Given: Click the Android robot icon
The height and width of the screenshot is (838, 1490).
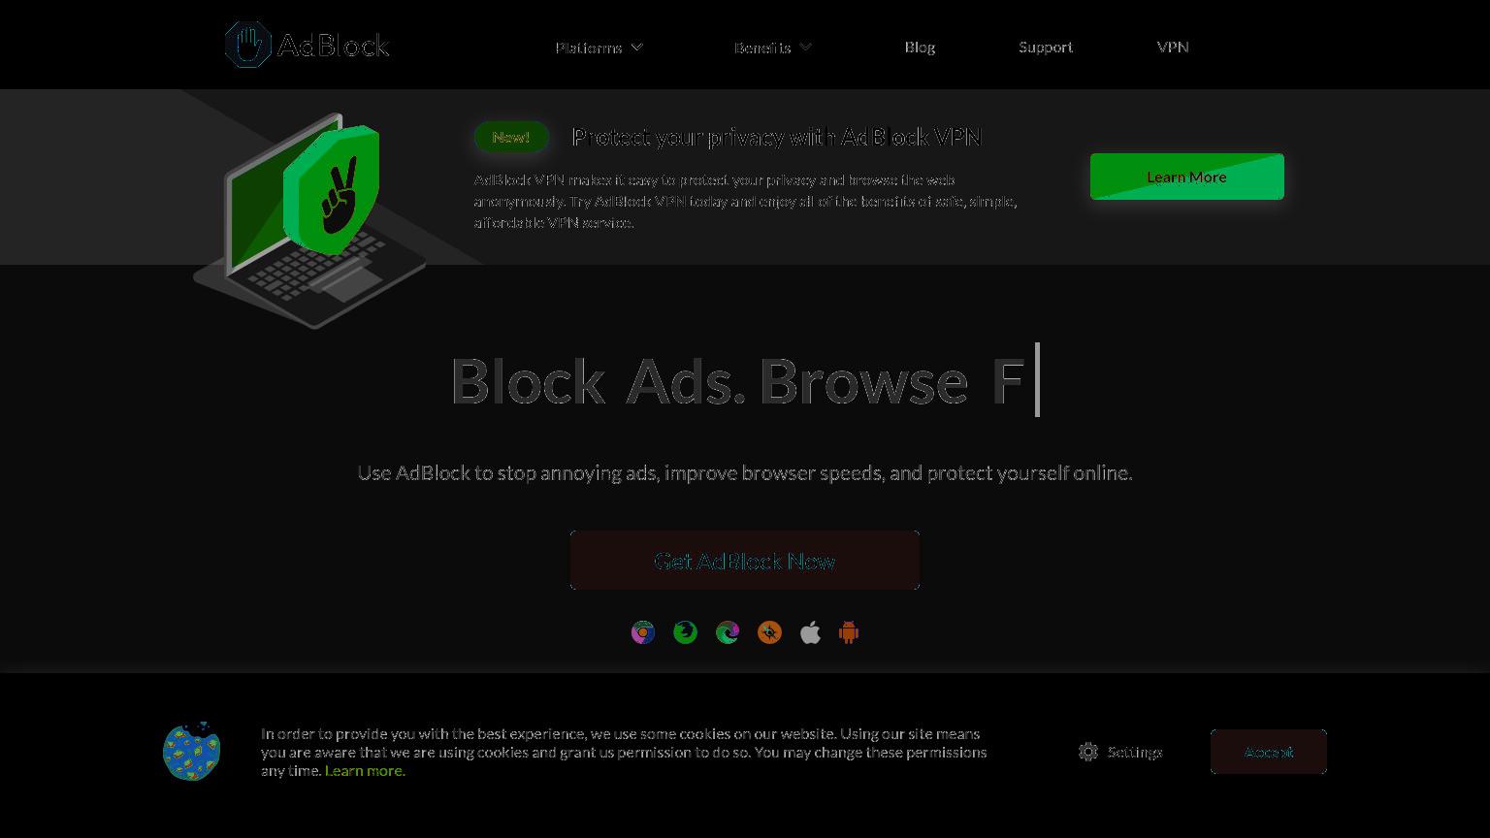Looking at the screenshot, I should 849,633.
